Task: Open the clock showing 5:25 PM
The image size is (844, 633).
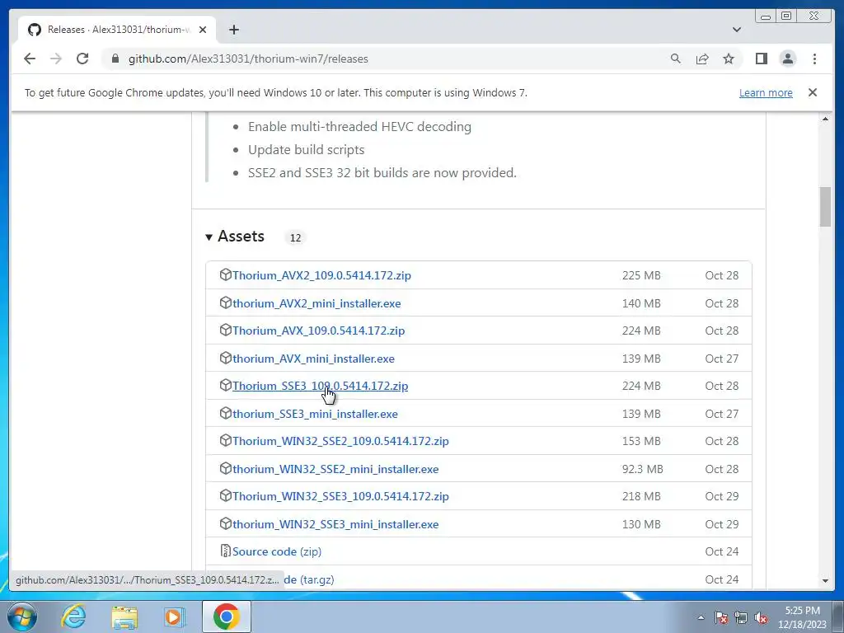Action: 803,617
